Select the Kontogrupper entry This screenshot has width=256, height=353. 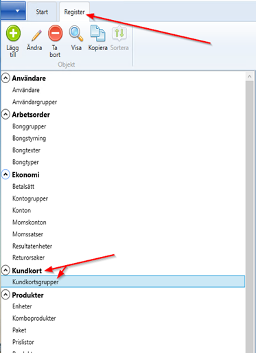pyautogui.click(x=30, y=198)
